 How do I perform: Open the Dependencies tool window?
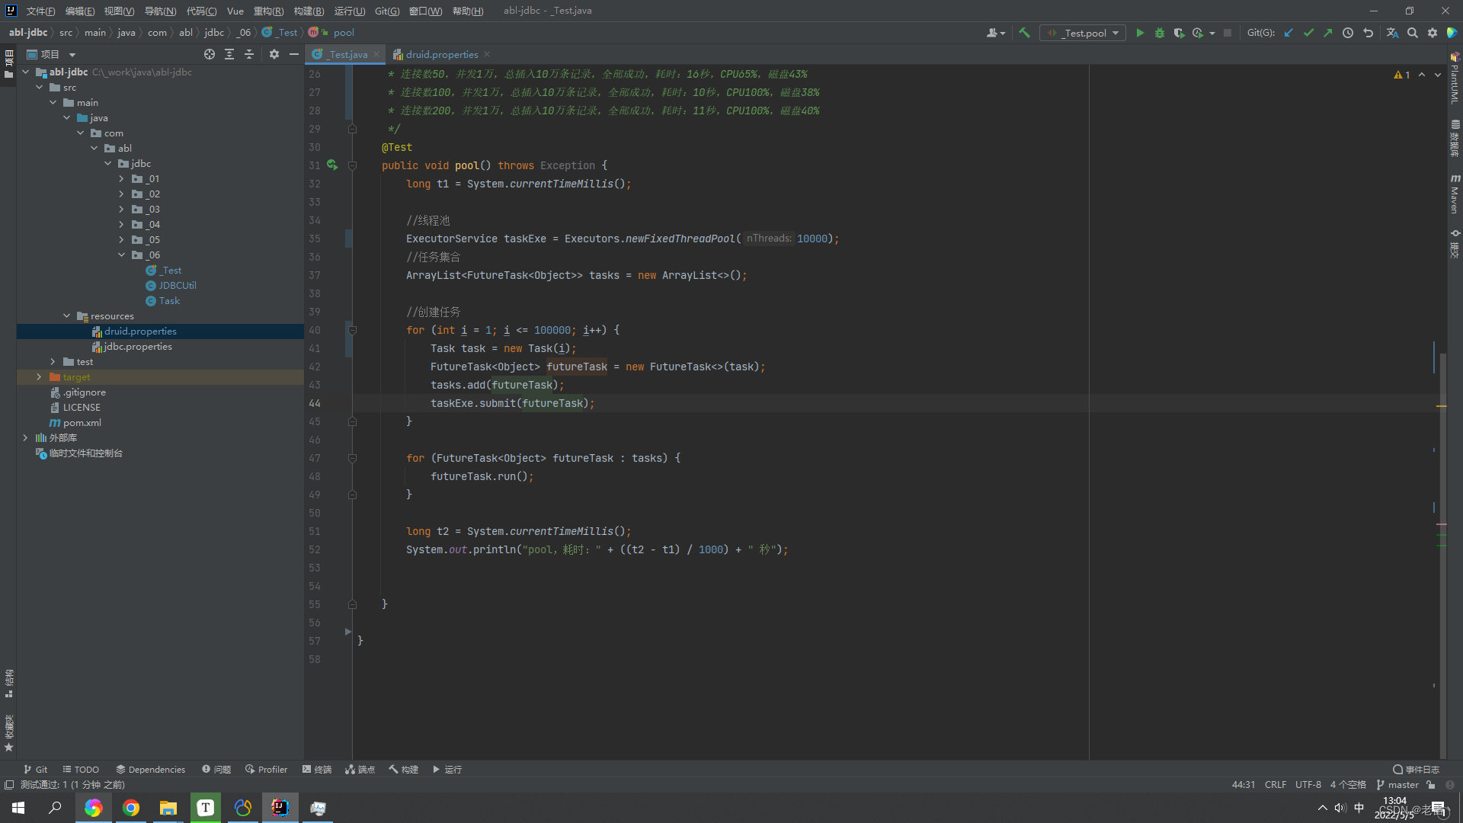coord(150,769)
